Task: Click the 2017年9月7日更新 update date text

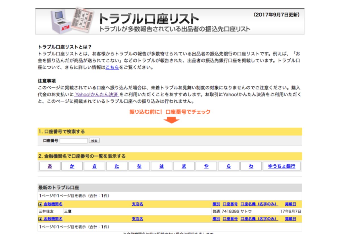Action: tap(276, 14)
